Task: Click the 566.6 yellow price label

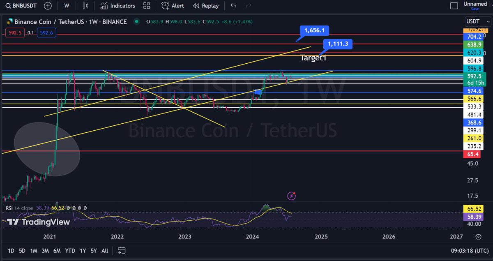Action: click(474, 99)
